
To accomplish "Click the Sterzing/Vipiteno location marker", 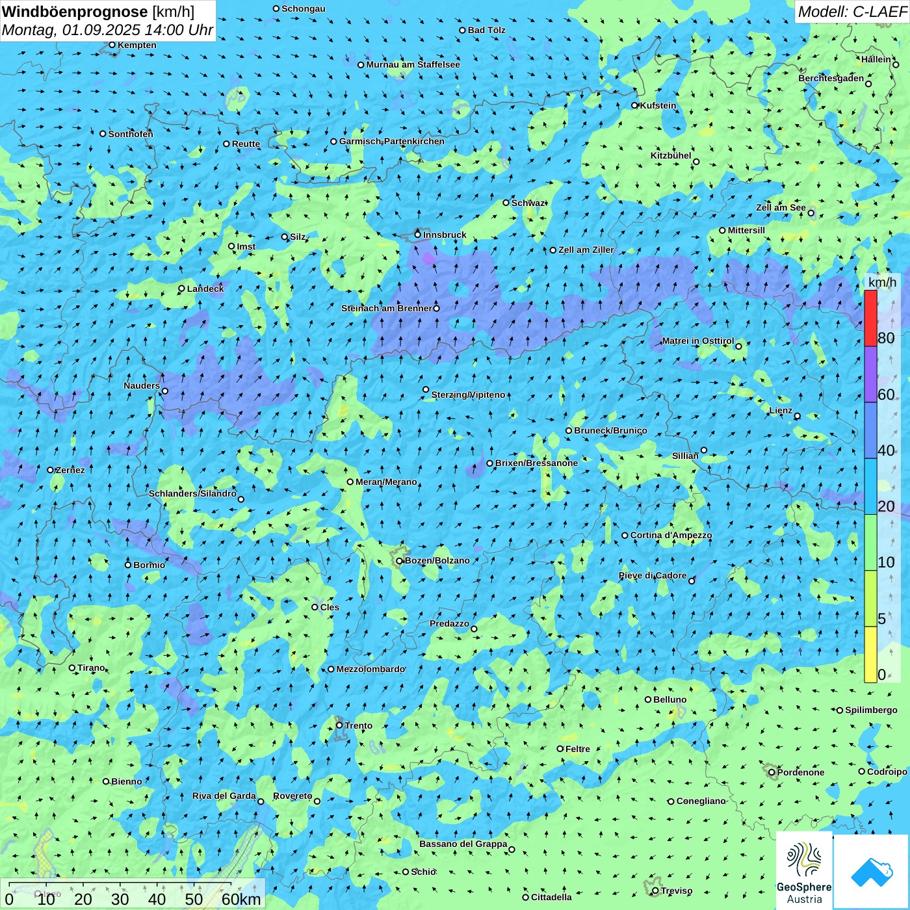I will click(426, 390).
